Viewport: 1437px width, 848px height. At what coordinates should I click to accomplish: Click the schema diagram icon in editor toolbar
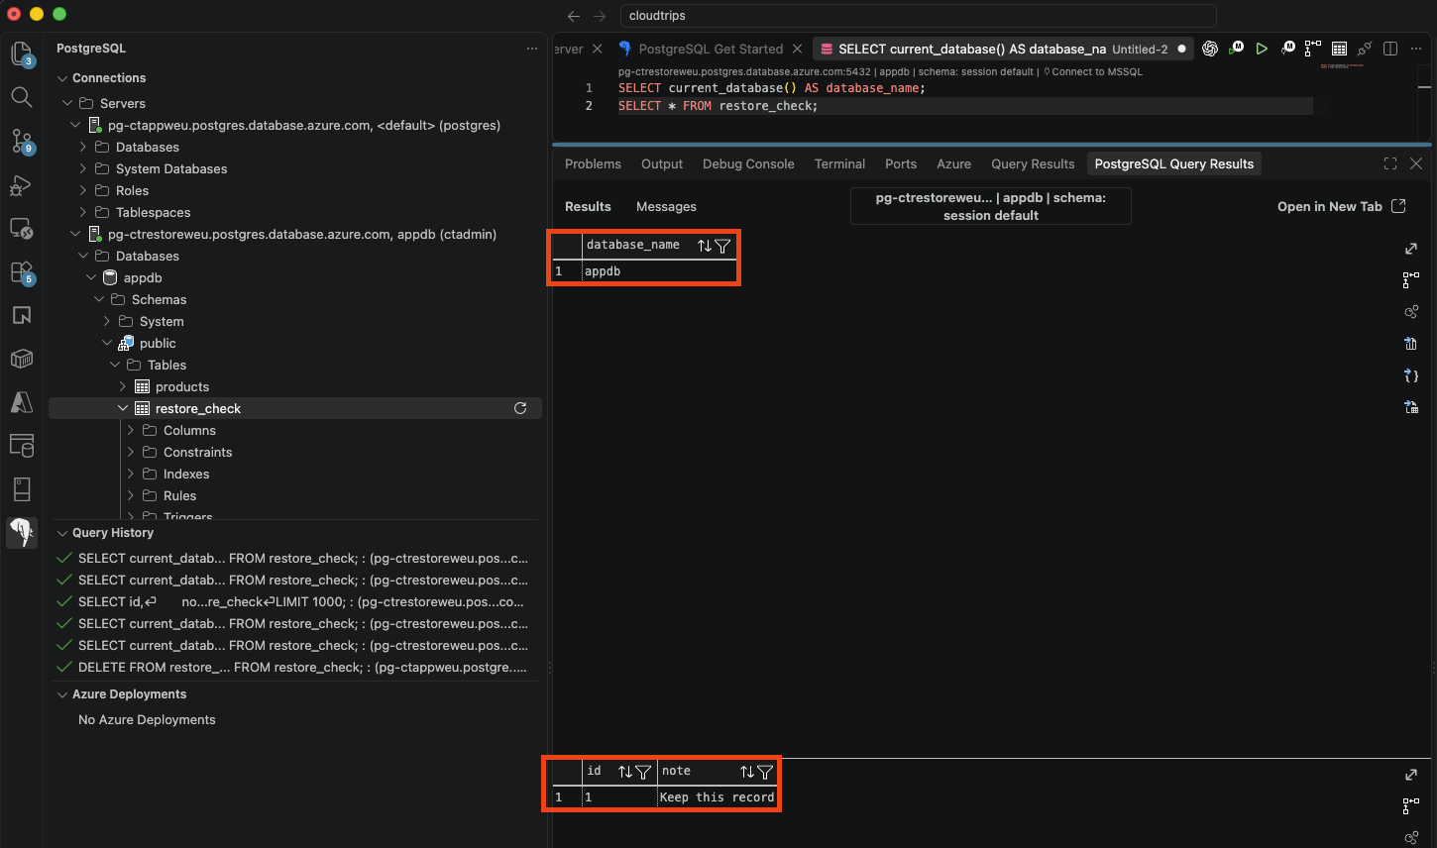point(1313,49)
